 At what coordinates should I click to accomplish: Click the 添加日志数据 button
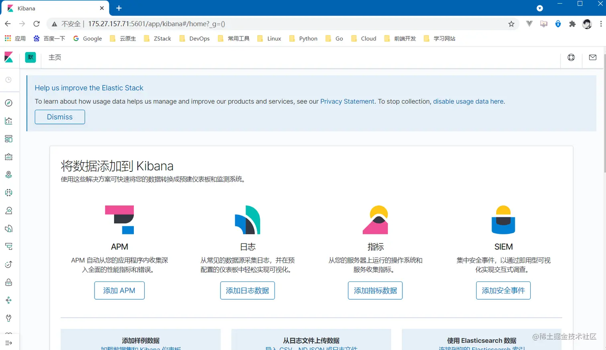point(247,290)
